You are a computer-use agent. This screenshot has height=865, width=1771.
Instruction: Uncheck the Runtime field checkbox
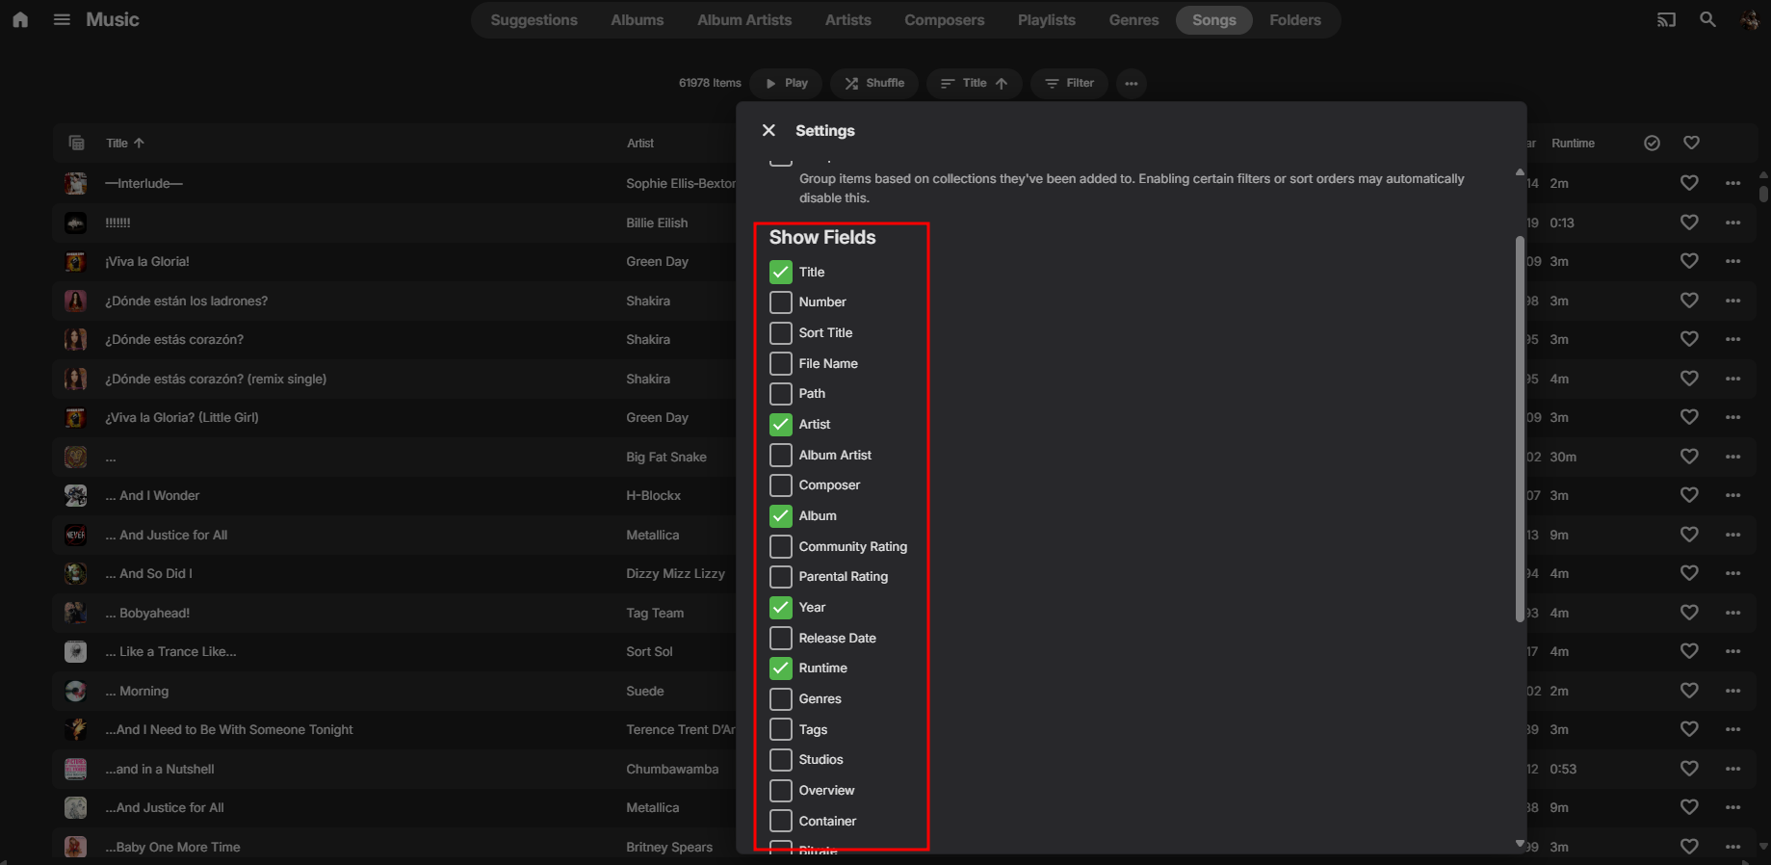tap(781, 668)
